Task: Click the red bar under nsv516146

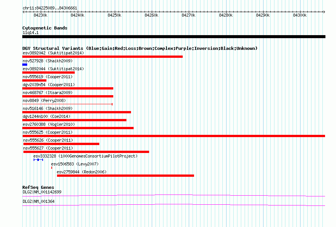Action: 77,112
